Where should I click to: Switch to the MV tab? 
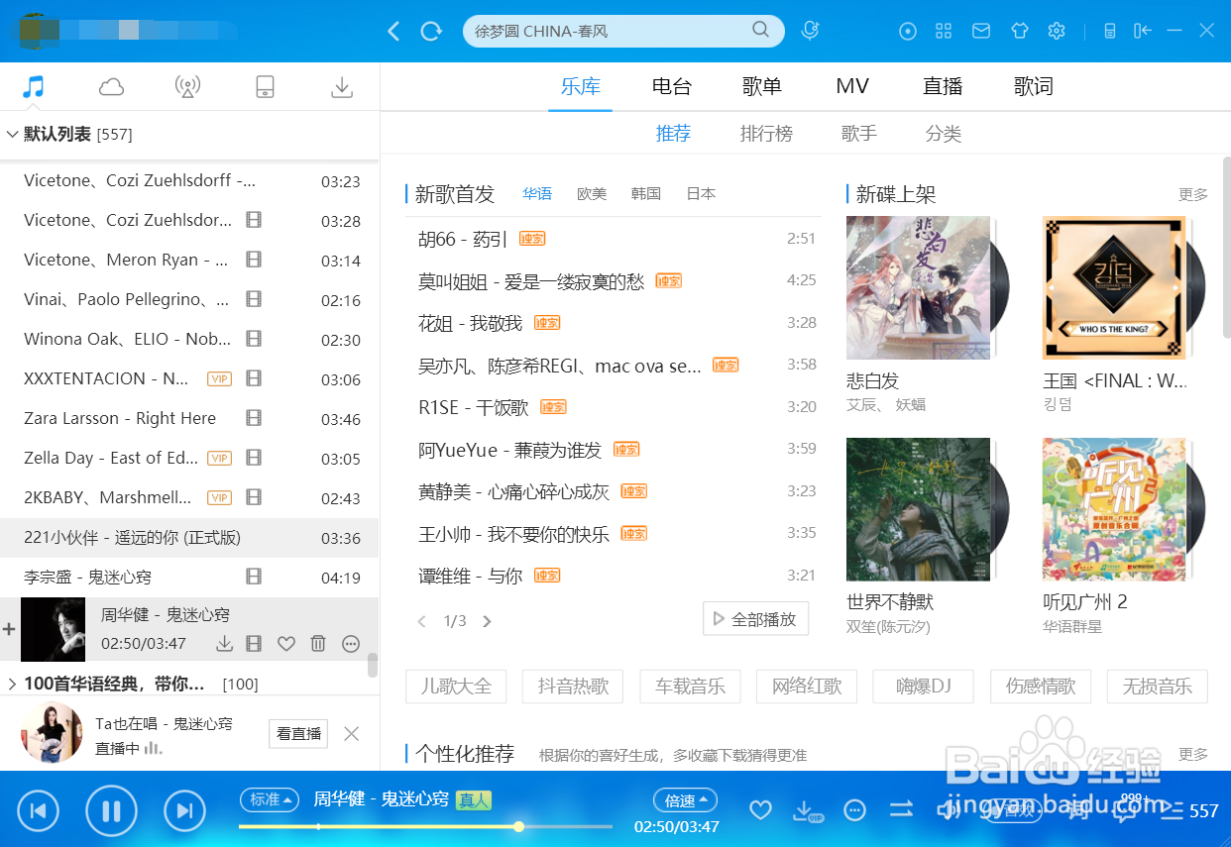852,86
